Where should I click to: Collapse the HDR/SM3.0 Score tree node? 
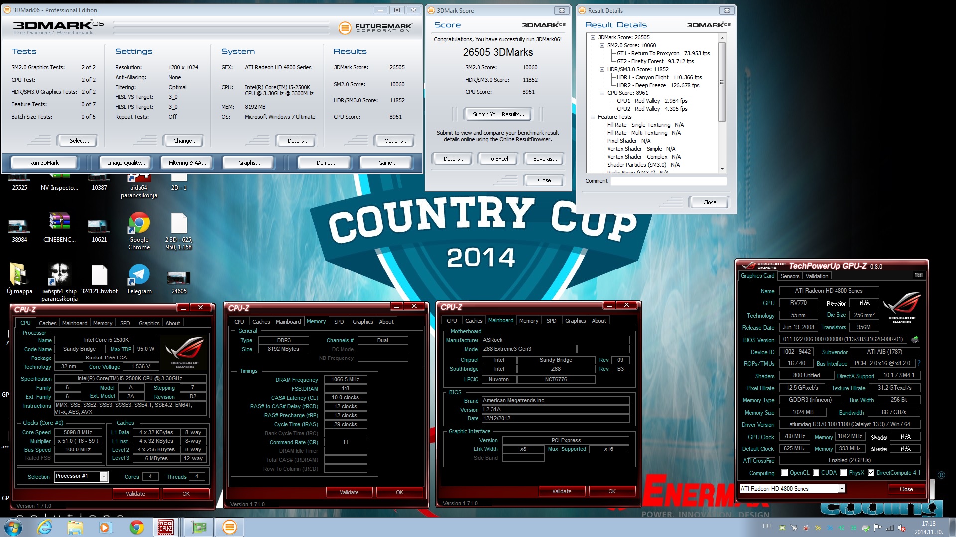pyautogui.click(x=602, y=69)
